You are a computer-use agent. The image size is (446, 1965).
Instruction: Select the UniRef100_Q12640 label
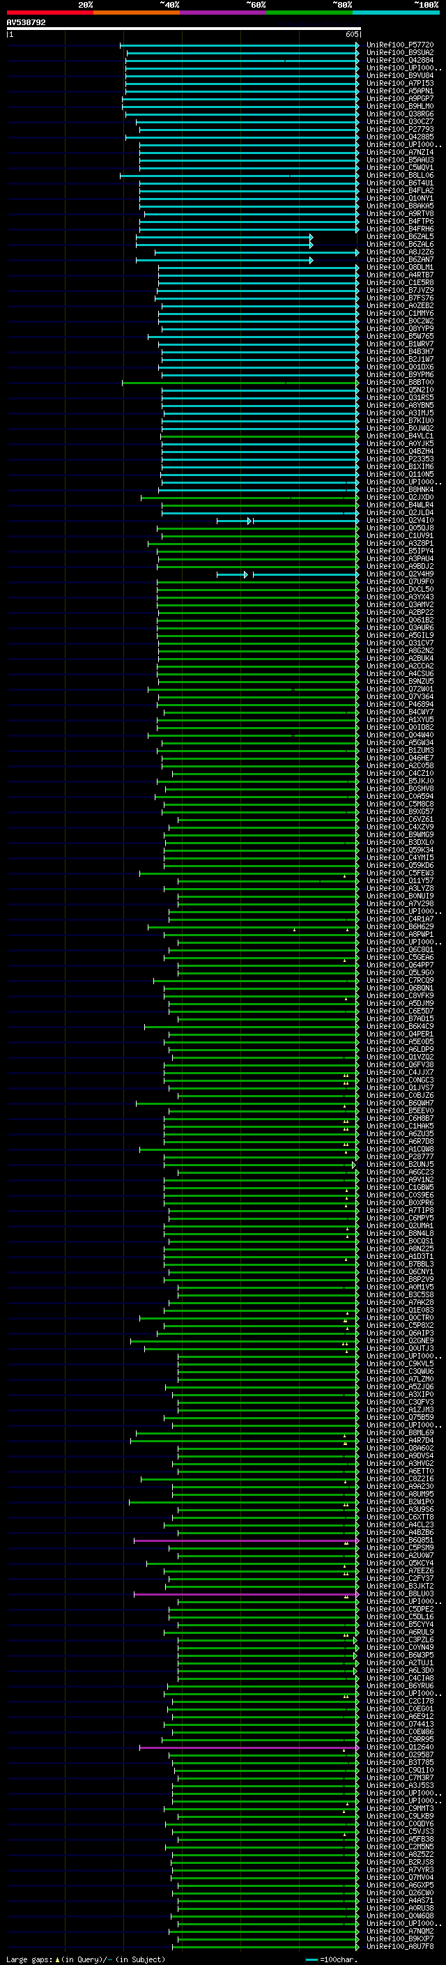399,1747
